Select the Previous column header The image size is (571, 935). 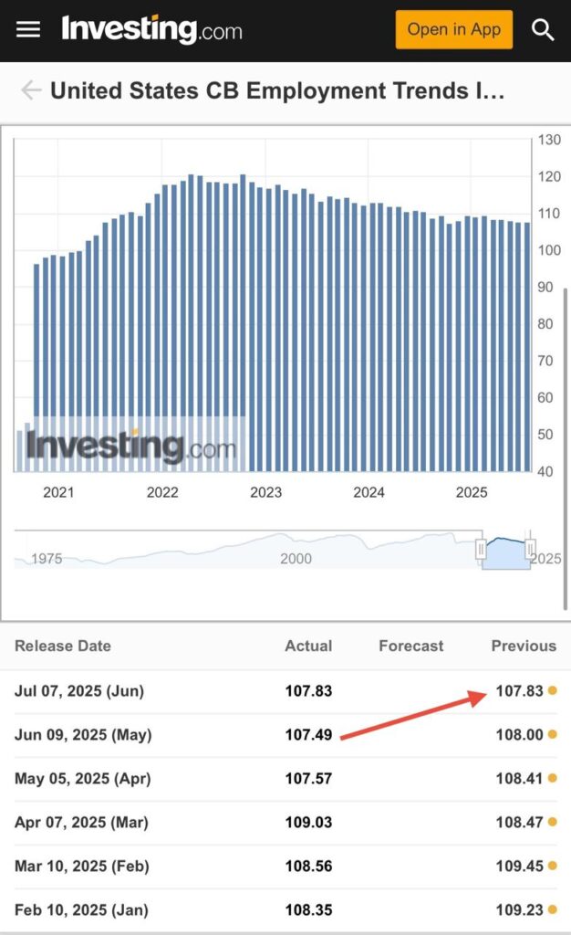click(524, 646)
